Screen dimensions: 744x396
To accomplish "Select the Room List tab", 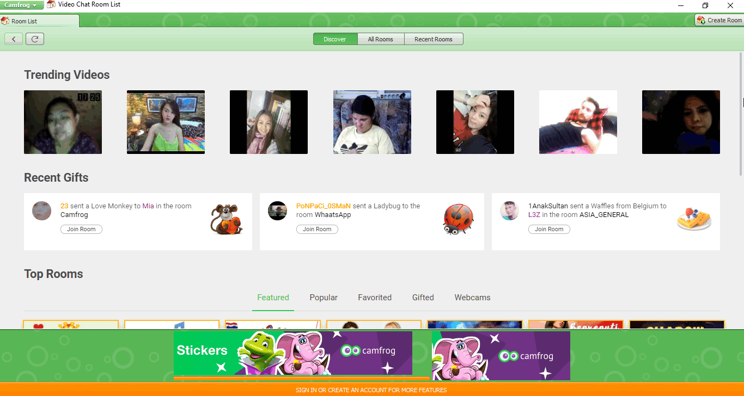I will [x=40, y=21].
